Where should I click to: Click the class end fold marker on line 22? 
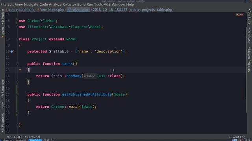[x=17, y=125]
